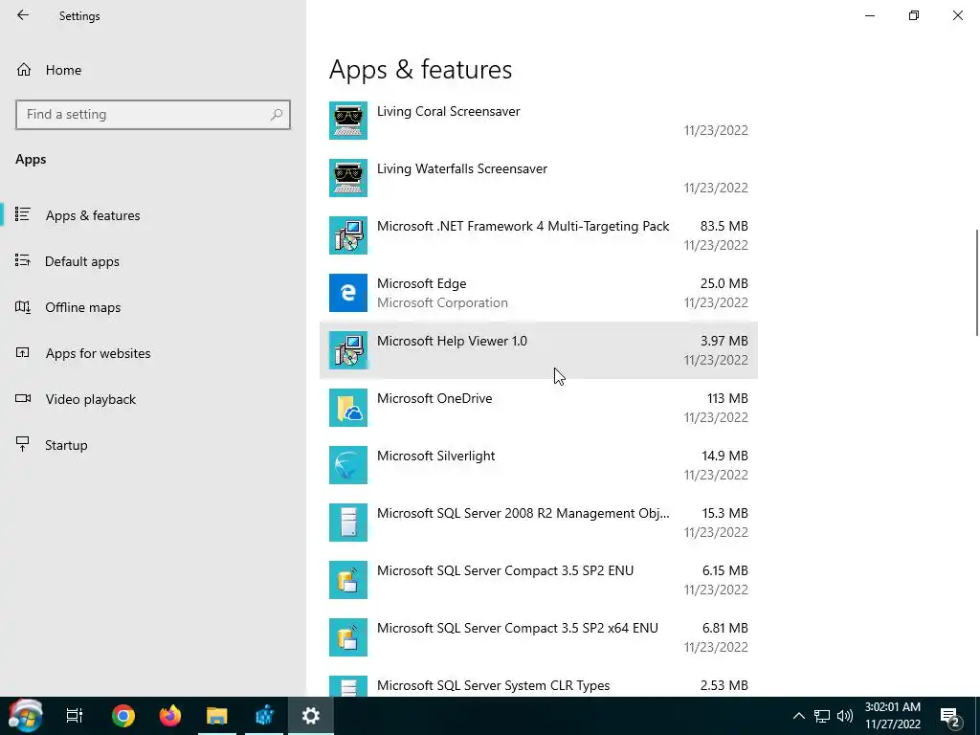Click the Startup icon in sidebar
The width and height of the screenshot is (980, 735).
click(x=23, y=444)
